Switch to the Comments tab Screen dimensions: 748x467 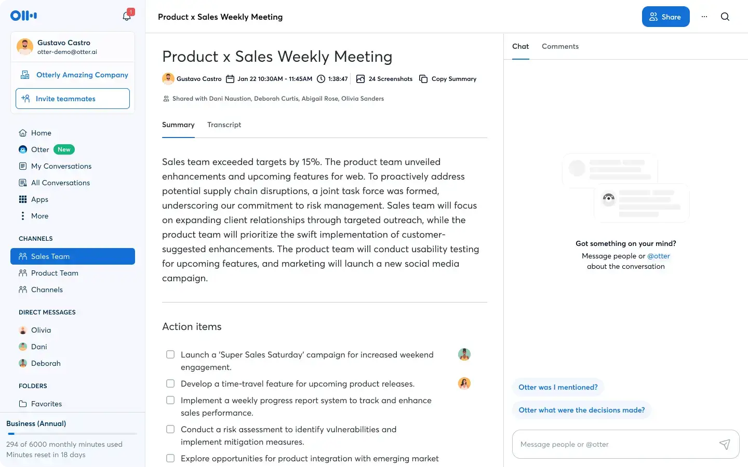[x=560, y=46]
